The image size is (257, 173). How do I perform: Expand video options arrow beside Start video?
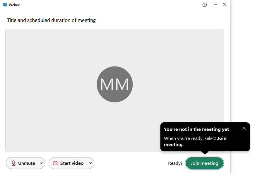point(90,163)
